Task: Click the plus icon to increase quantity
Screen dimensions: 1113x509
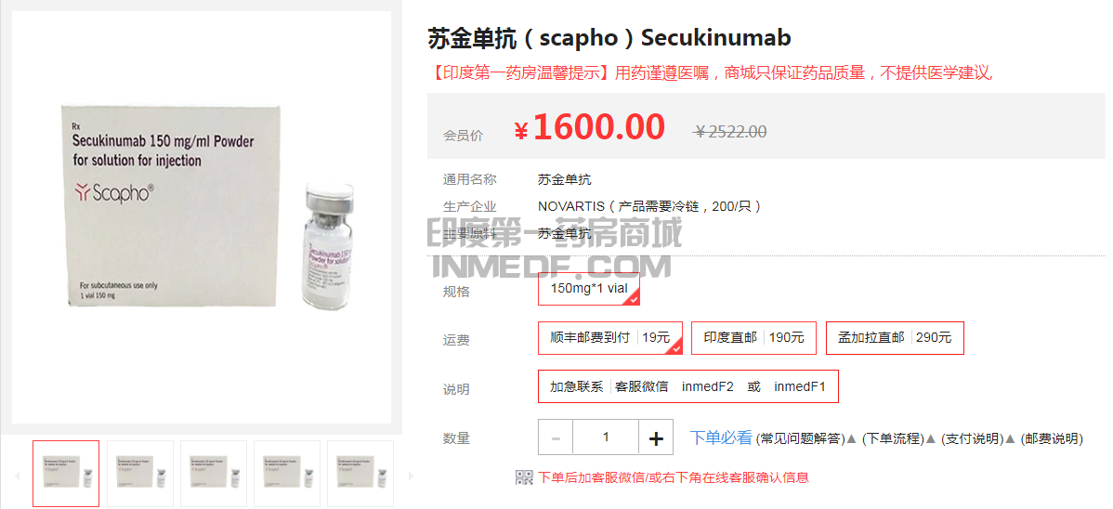Action: 656,437
